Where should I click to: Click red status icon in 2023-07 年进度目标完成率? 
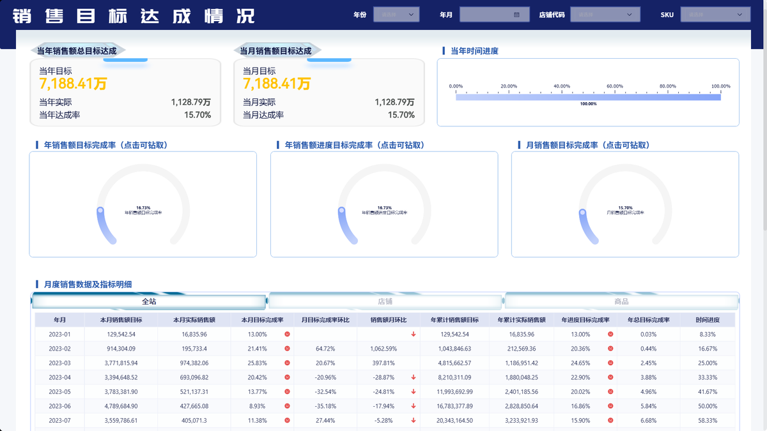point(610,420)
